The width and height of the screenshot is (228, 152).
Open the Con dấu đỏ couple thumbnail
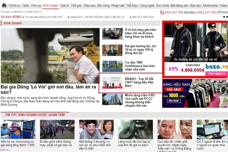point(175,130)
